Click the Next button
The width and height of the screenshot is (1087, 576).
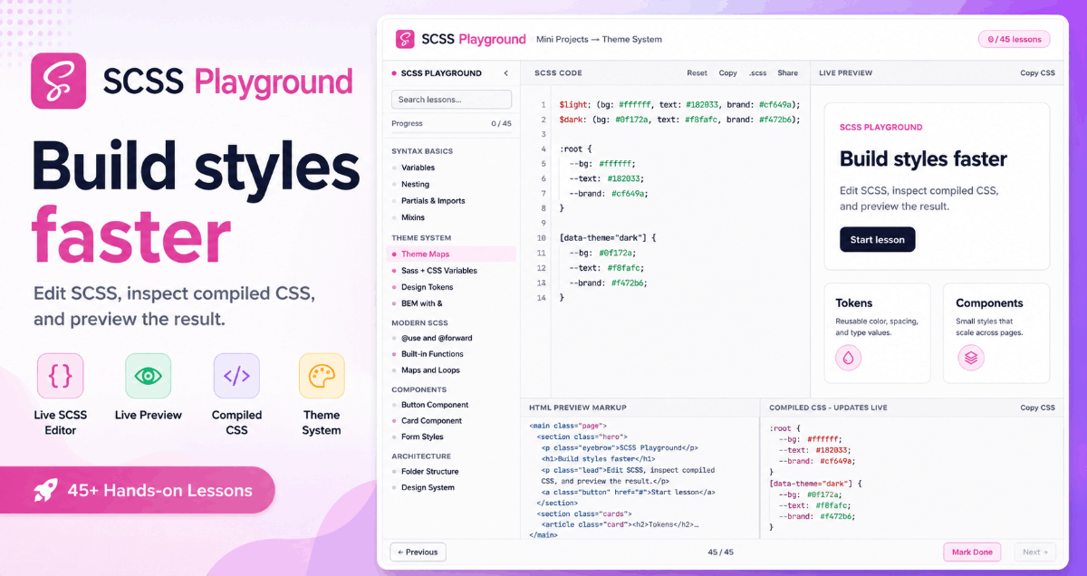coord(1034,552)
